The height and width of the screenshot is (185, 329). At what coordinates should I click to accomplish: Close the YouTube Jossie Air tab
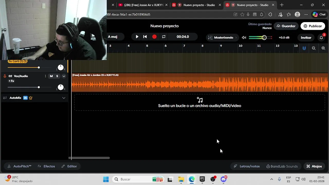coord(167,5)
